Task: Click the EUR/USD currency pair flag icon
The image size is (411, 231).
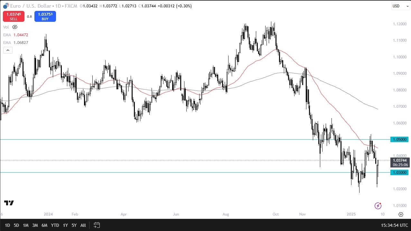Action: click(x=6, y=6)
